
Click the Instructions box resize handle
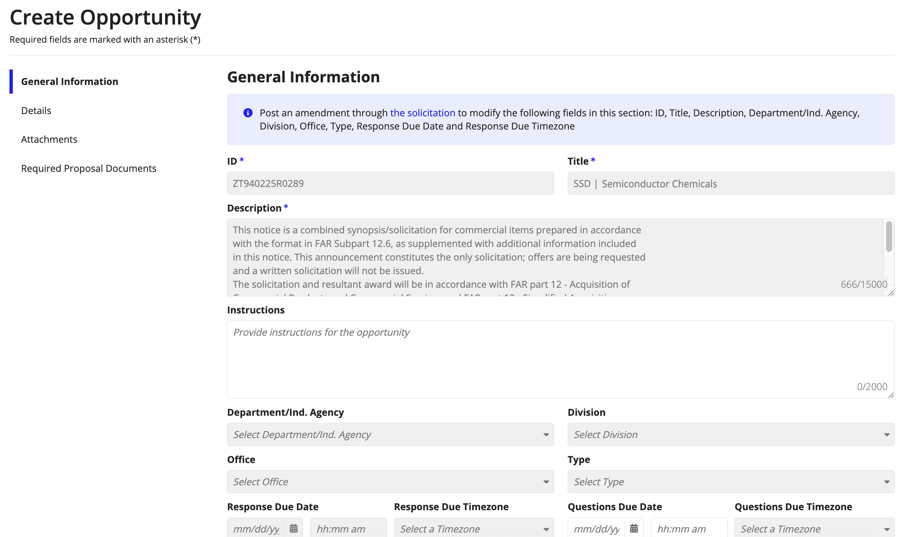coord(891,395)
